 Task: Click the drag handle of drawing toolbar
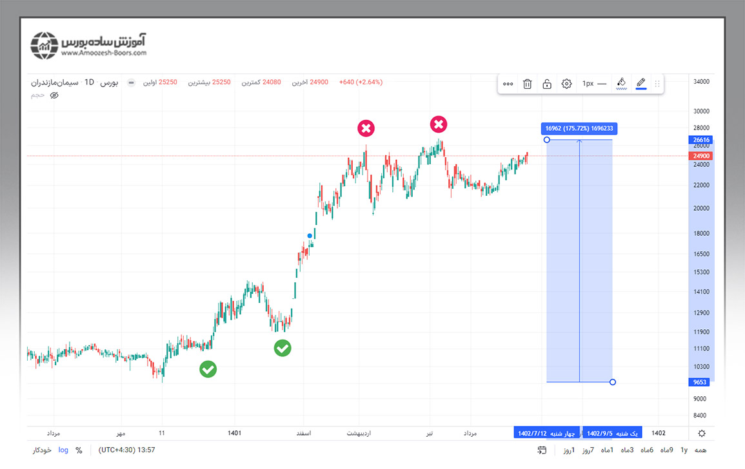pos(657,84)
